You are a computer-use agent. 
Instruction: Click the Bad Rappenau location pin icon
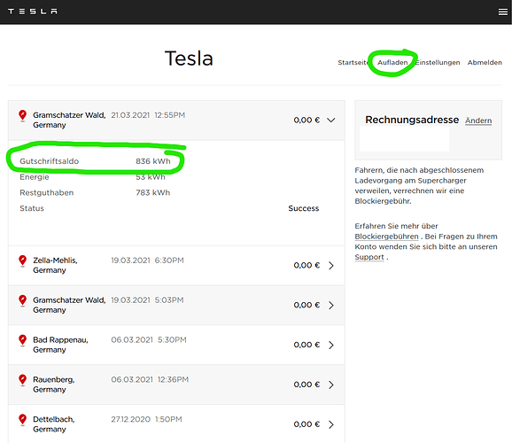click(22, 340)
